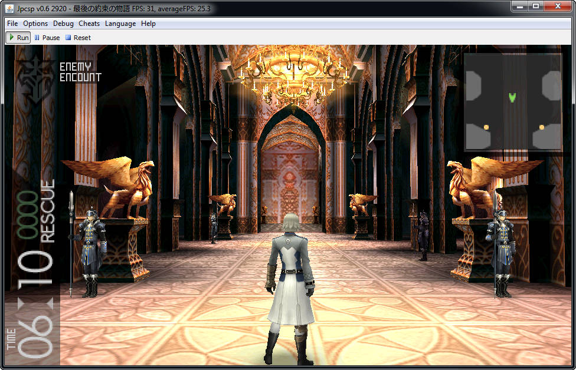Click the RESCUE counter label
The image size is (576, 370).
tap(47, 211)
